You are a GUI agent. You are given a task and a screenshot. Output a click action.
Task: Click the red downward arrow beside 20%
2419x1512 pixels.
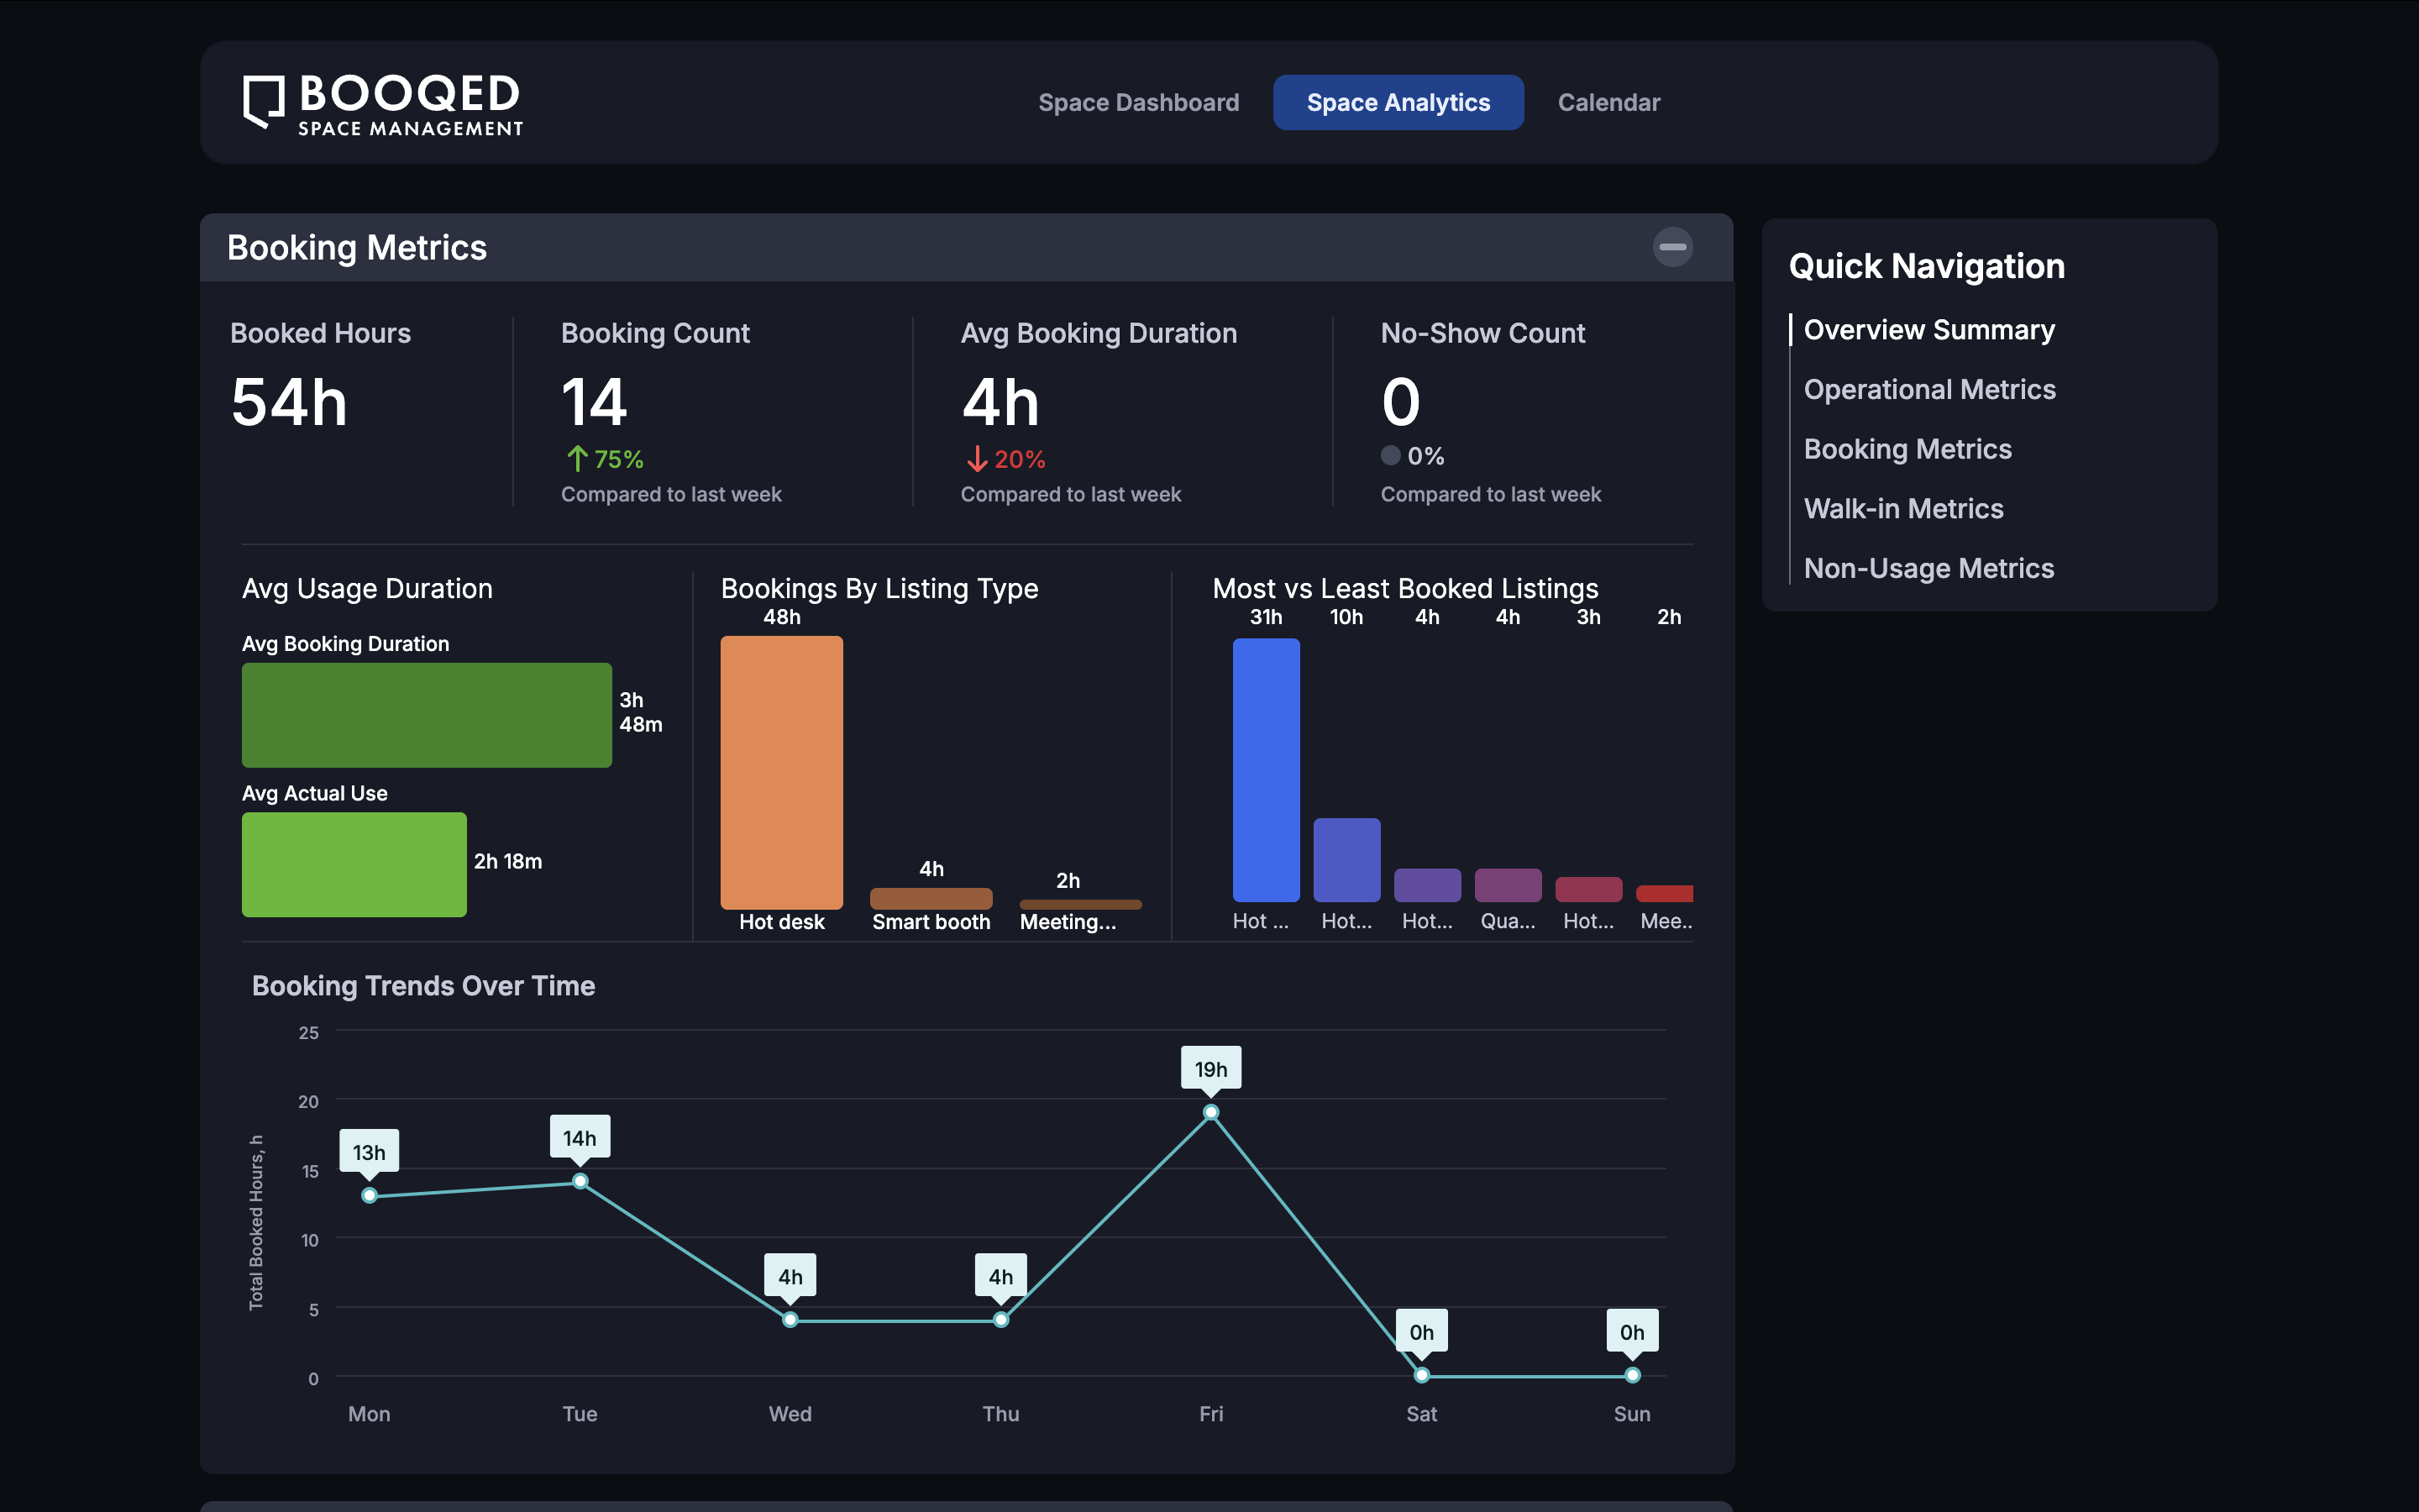point(977,459)
